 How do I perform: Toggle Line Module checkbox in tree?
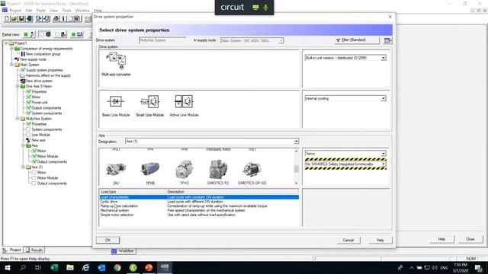[x=28, y=135]
